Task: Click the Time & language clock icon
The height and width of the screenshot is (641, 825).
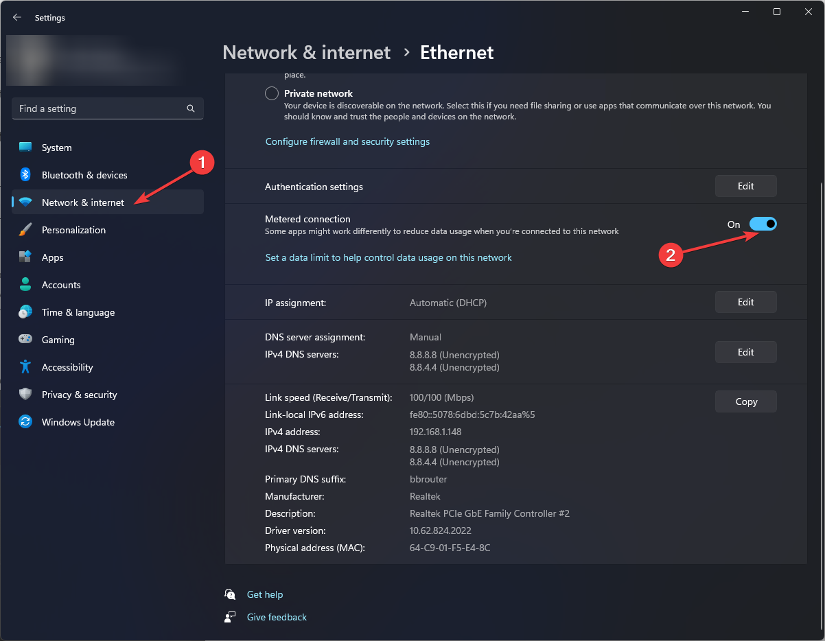Action: click(25, 312)
